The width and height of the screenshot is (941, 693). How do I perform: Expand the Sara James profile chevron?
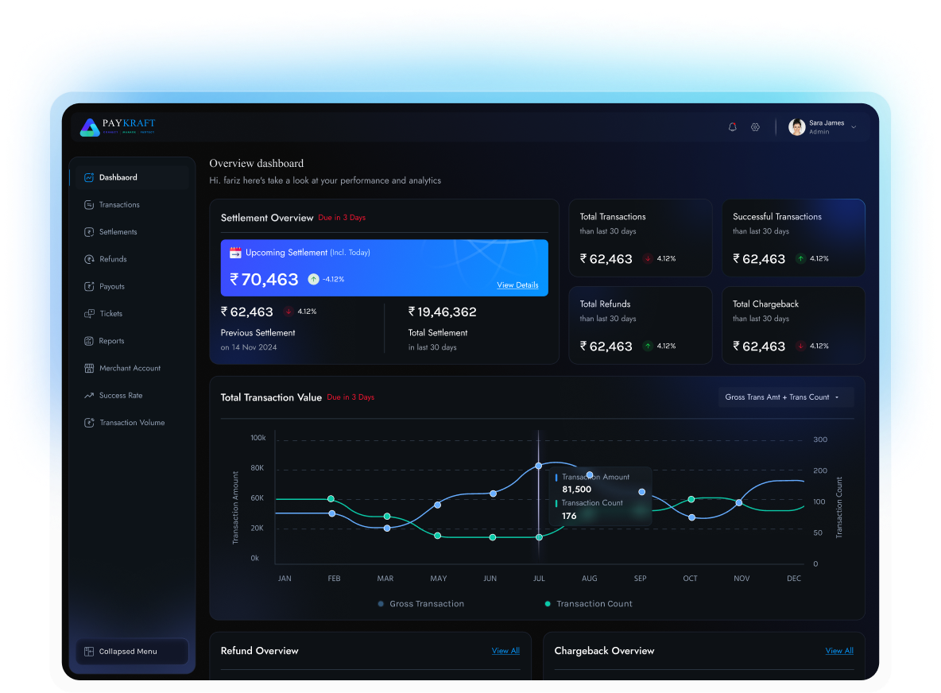pos(854,127)
